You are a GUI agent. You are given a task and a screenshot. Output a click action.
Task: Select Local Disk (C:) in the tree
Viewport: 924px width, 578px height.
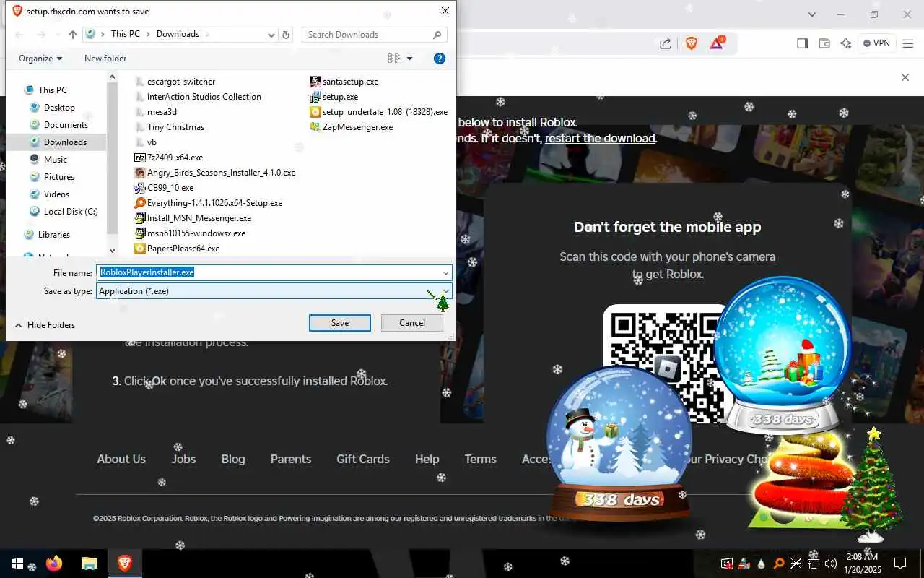[71, 212]
